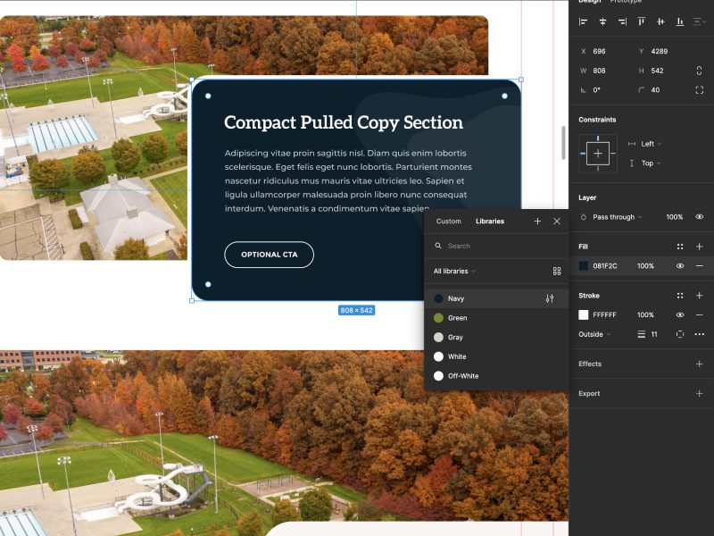
Task: Open the Pass through blend mode dropdown
Action: point(617,217)
